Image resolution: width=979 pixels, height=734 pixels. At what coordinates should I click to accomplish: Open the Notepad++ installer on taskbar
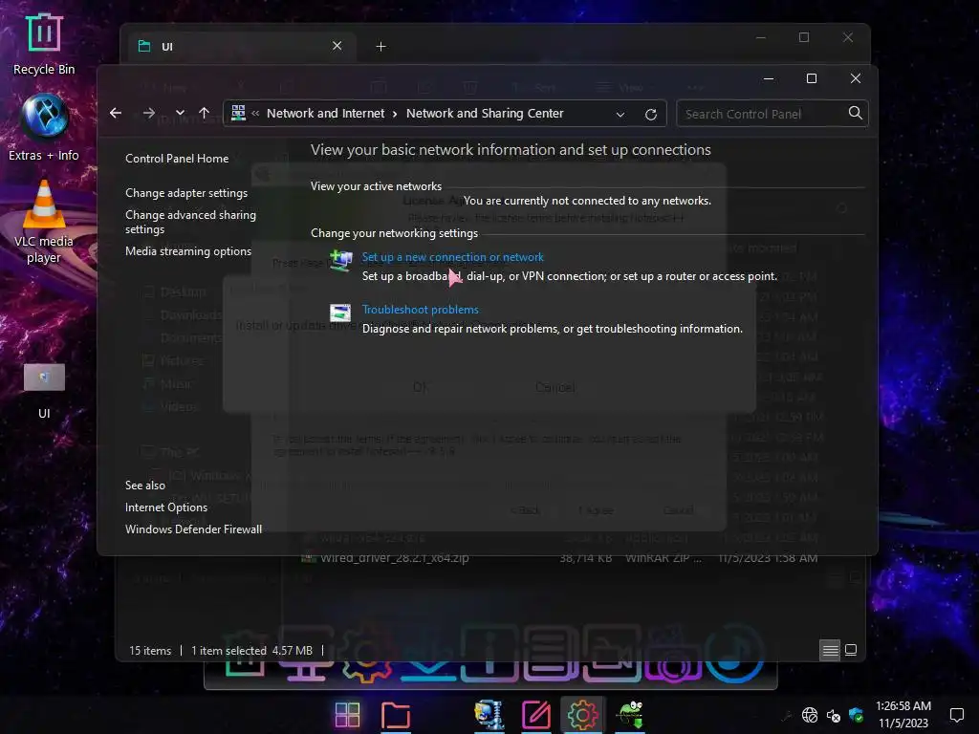(630, 715)
